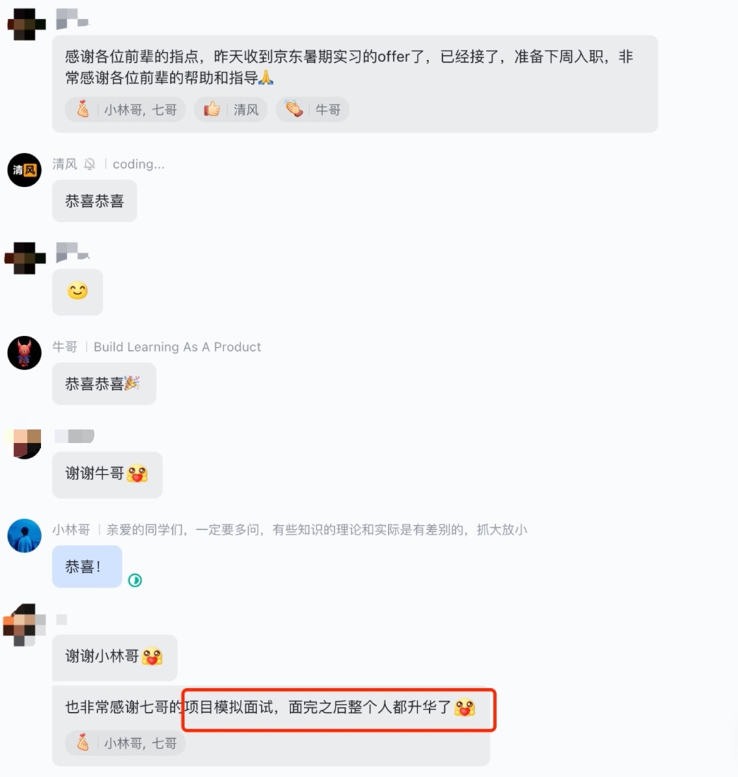738x777 pixels.
Task: Click the muted bell icon beside 清风
Action: [x=90, y=164]
